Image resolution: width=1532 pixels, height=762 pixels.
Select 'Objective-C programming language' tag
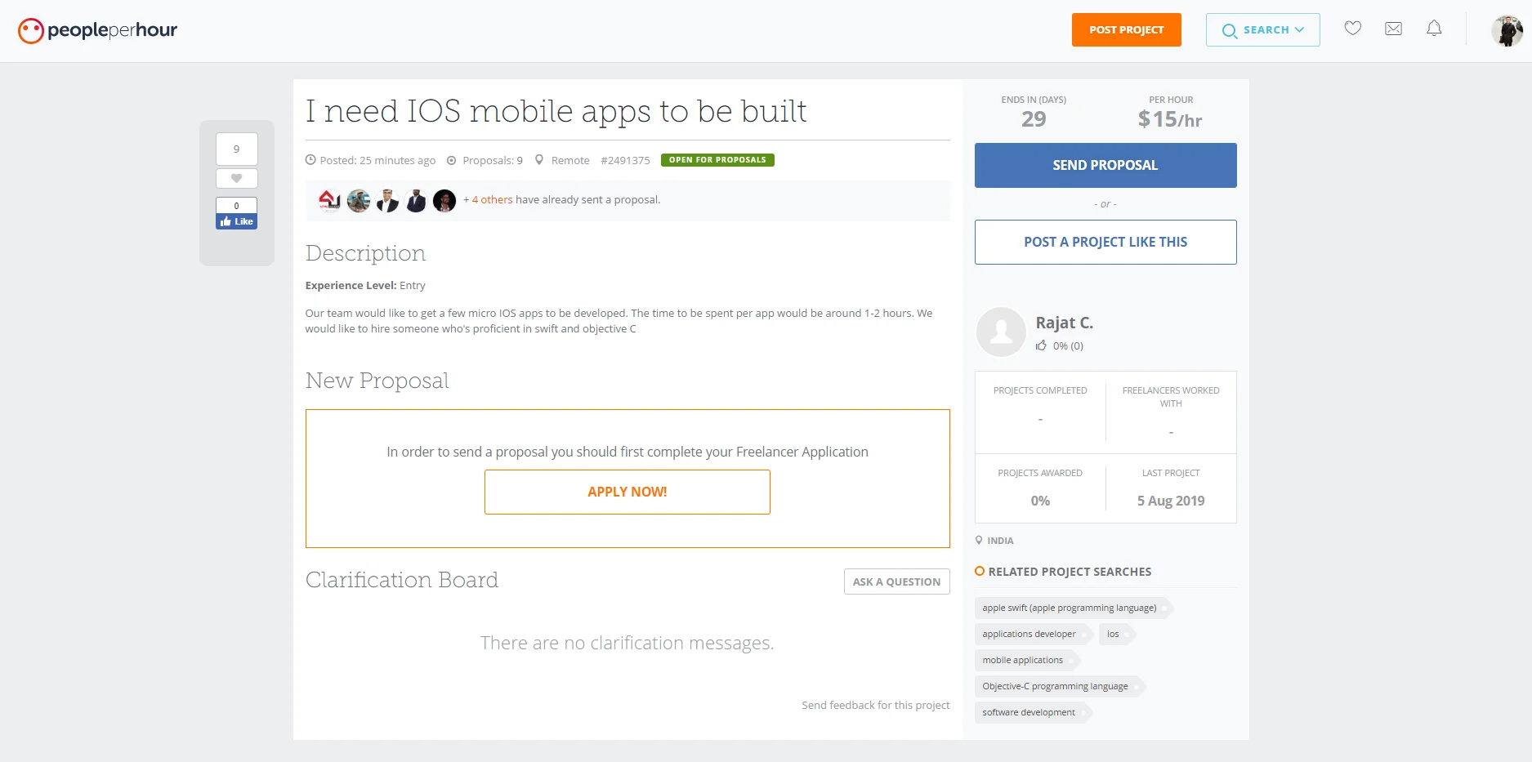tap(1059, 686)
